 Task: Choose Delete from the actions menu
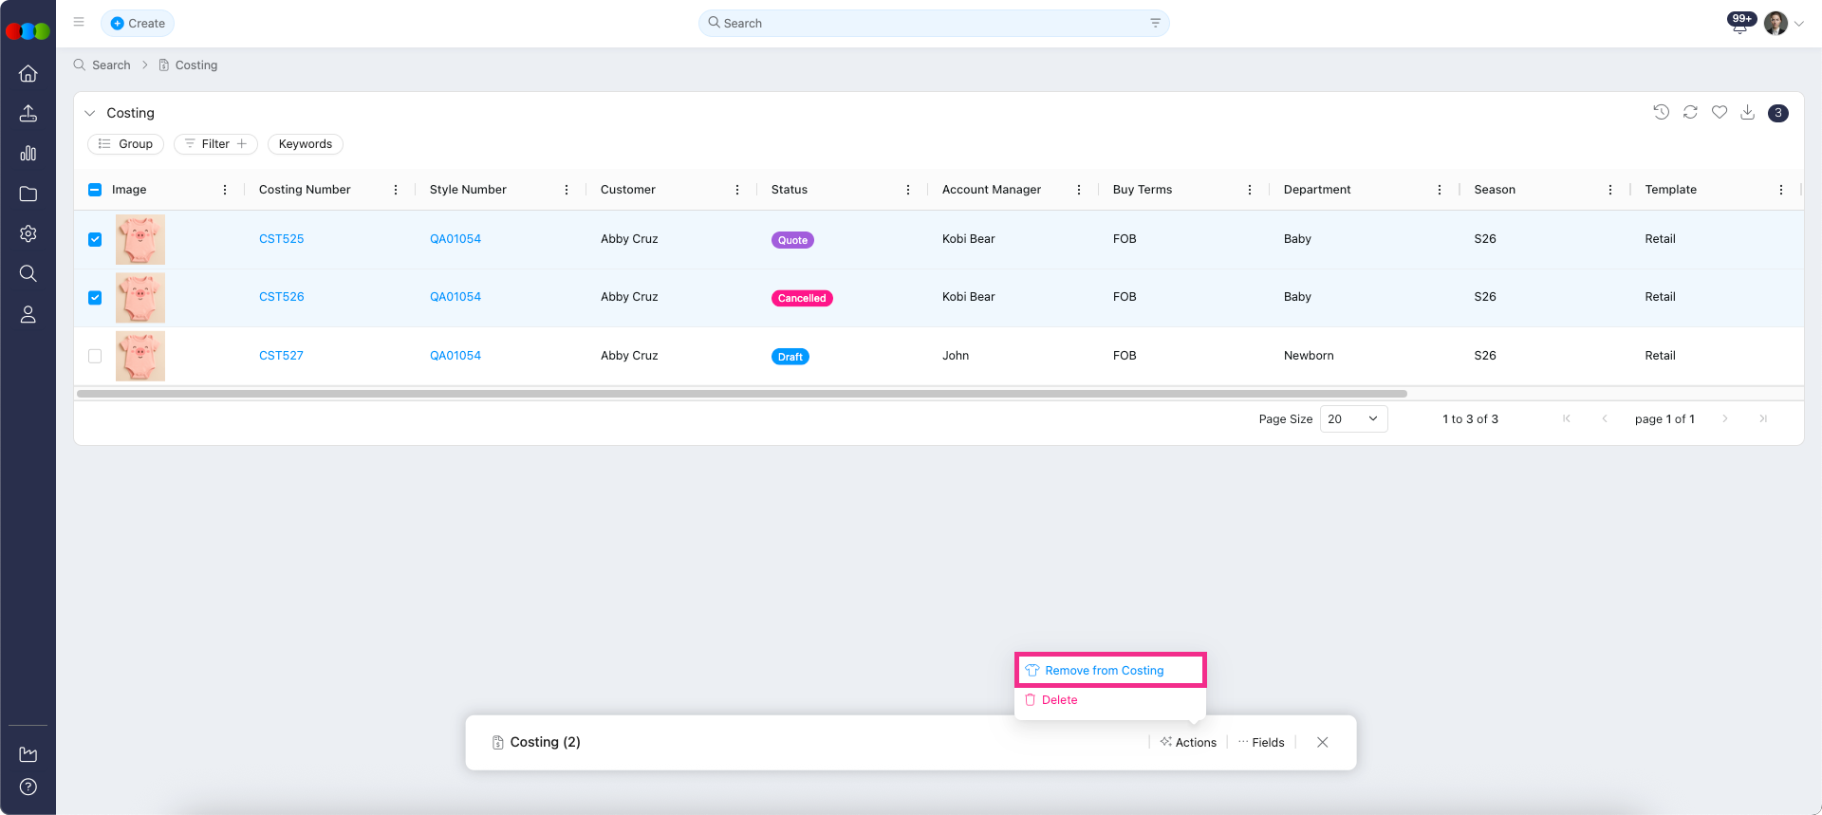pos(1059,700)
